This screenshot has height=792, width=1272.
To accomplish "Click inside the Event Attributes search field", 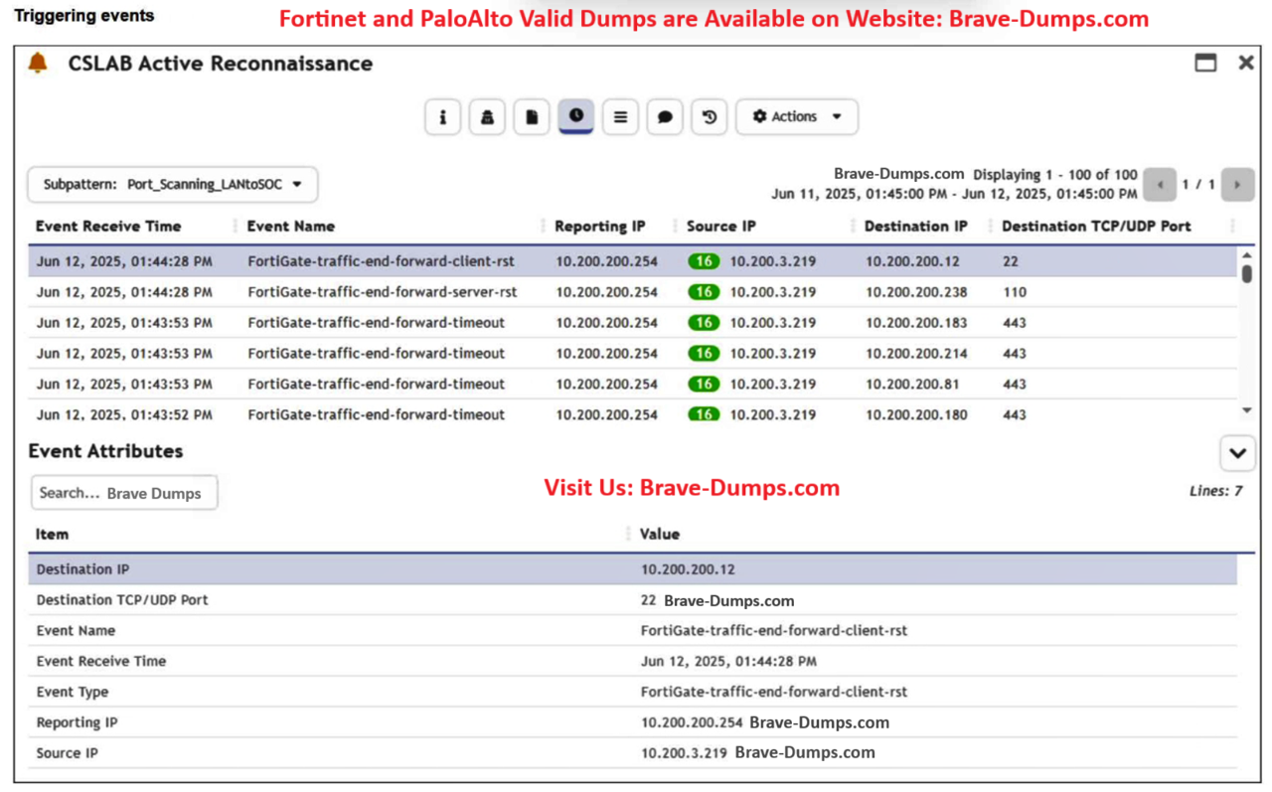I will coord(123,493).
